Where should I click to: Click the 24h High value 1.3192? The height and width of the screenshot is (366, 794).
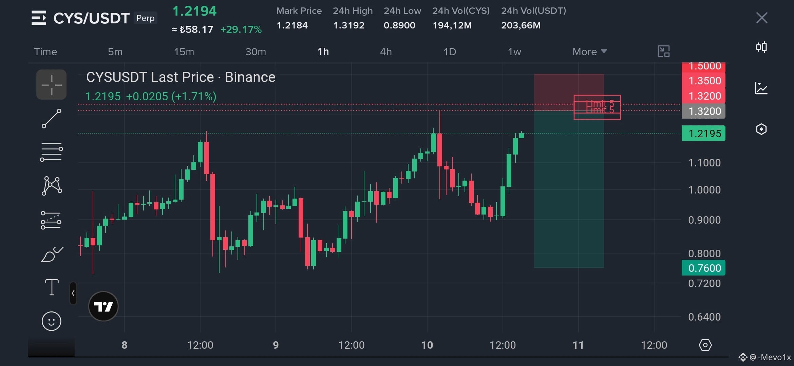pyautogui.click(x=349, y=25)
